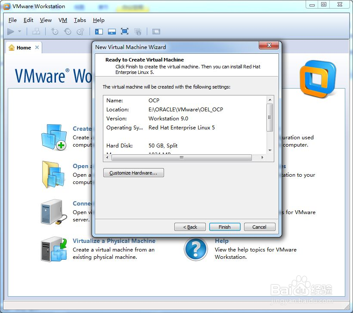The width and height of the screenshot is (353, 313).
Task: Select the Red Hat Enterprise Linux 5 row
Action: pyautogui.click(x=185, y=128)
